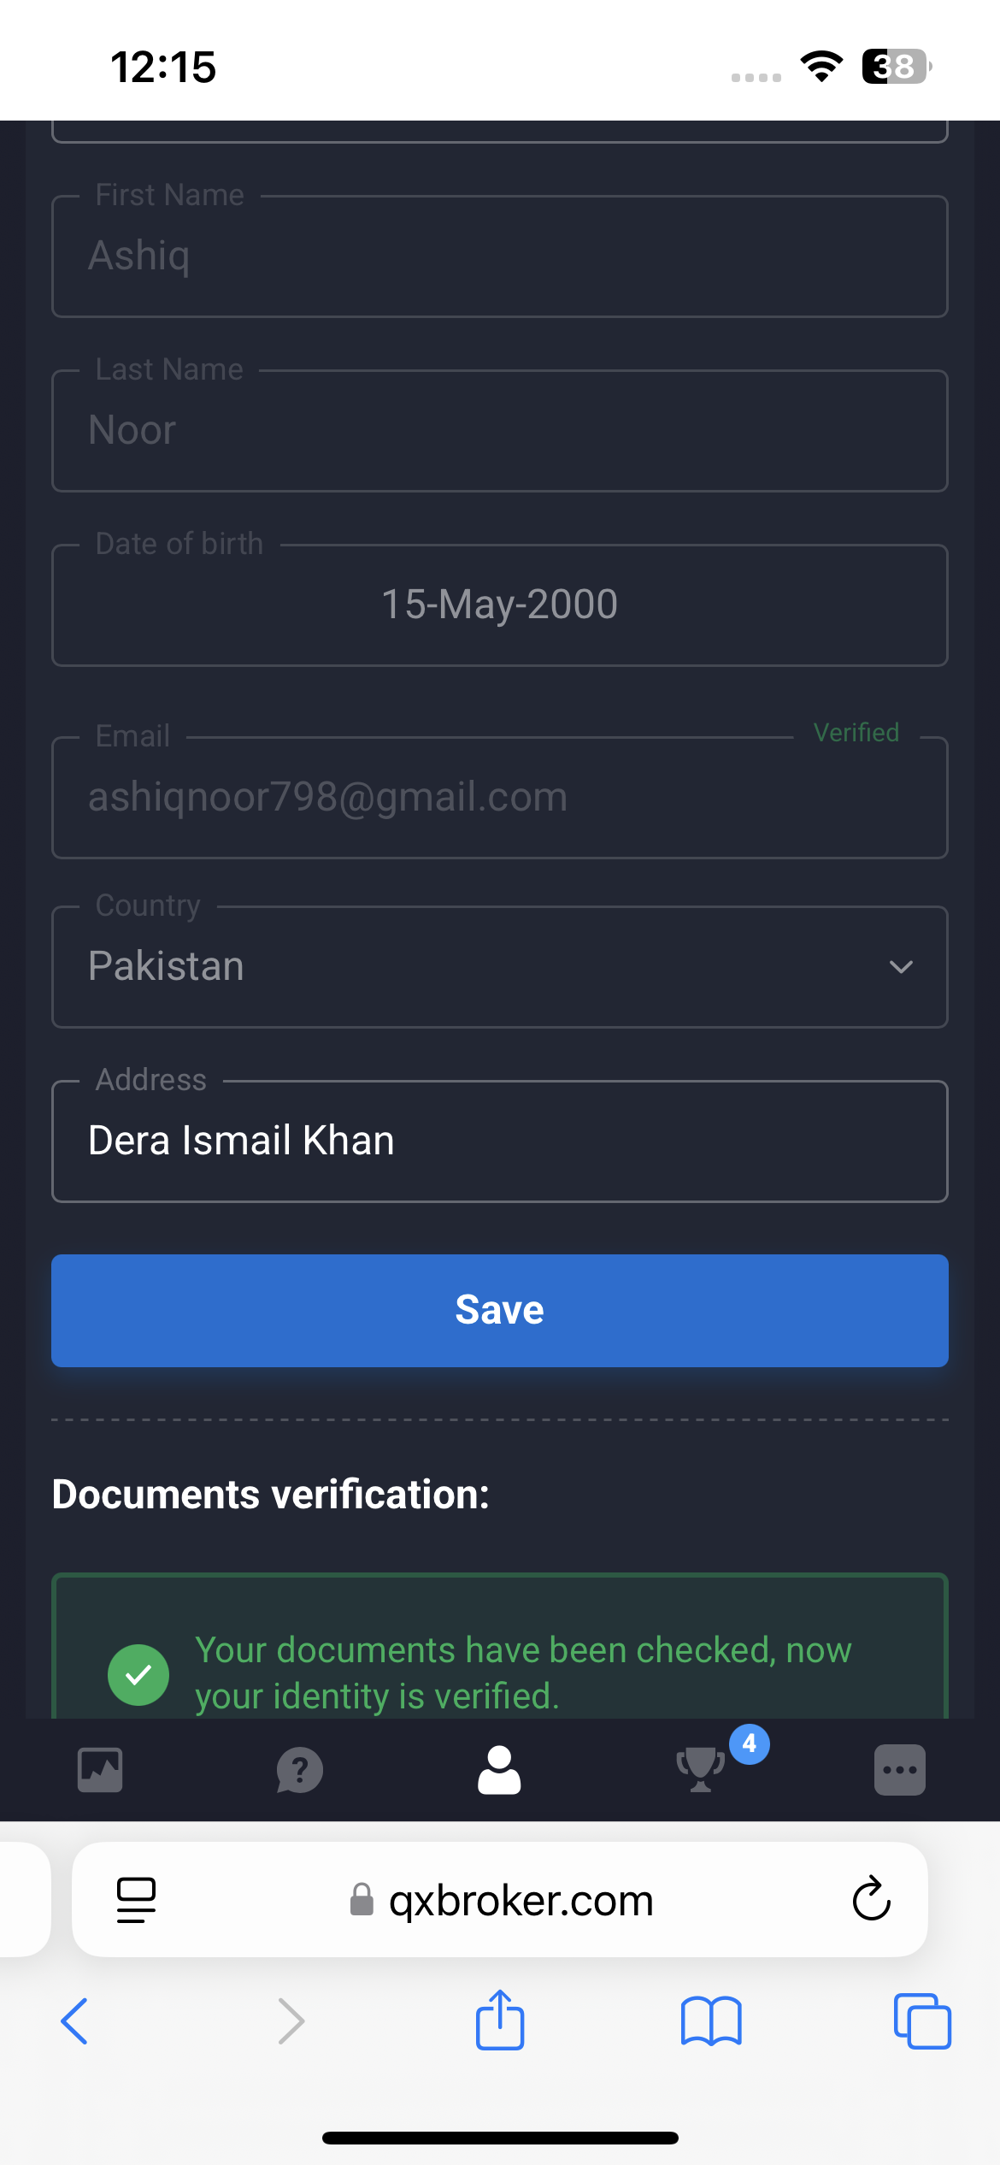The image size is (1000, 2165).
Task: Click the Email field with gmail address
Action: point(499,798)
